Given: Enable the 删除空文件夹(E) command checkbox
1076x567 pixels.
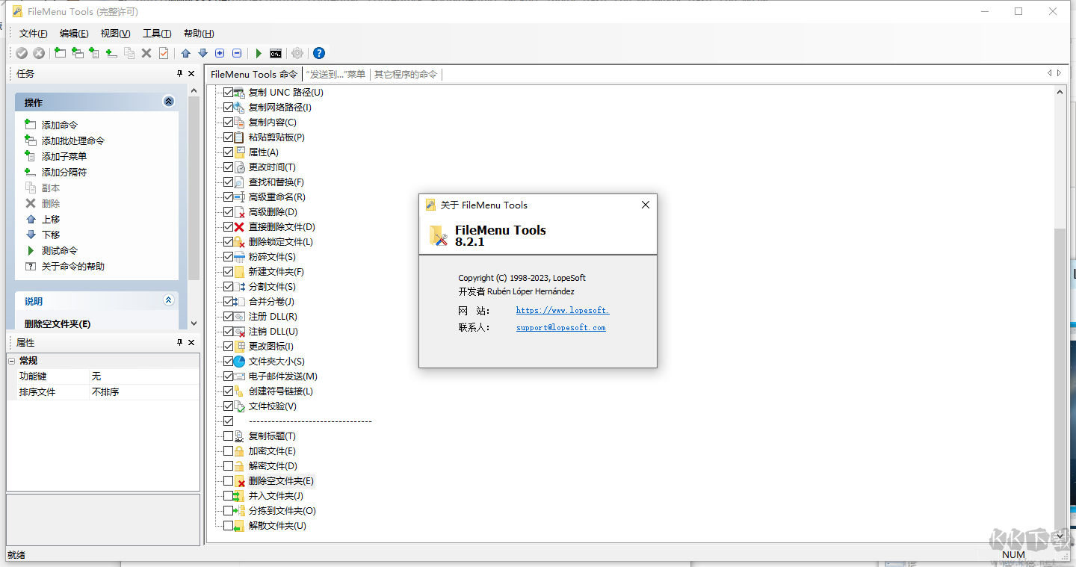Looking at the screenshot, I should click(x=228, y=480).
